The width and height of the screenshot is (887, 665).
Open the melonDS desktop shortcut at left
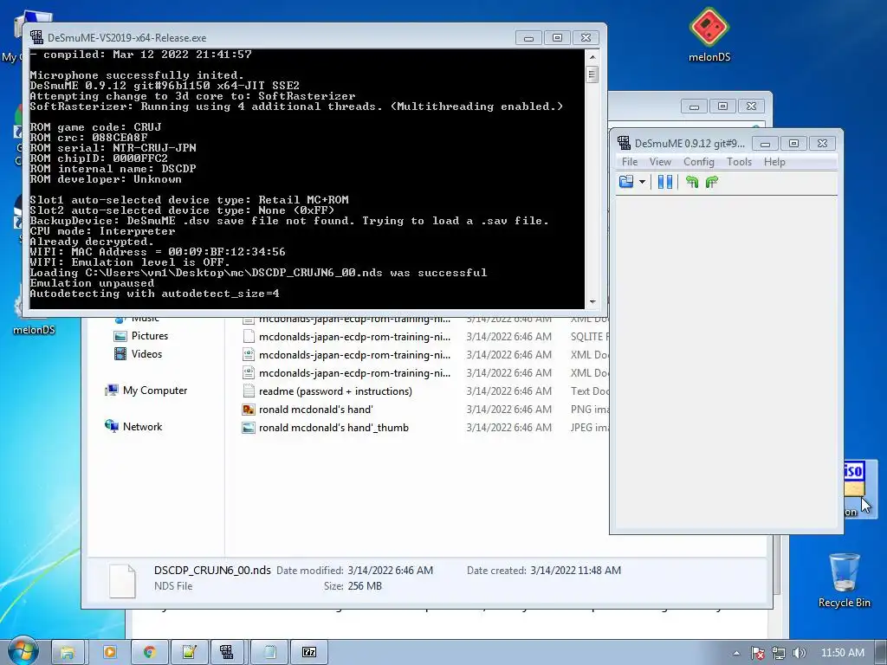tap(34, 310)
